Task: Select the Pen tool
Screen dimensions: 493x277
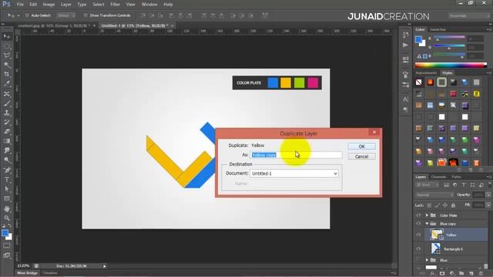Action: [7, 170]
